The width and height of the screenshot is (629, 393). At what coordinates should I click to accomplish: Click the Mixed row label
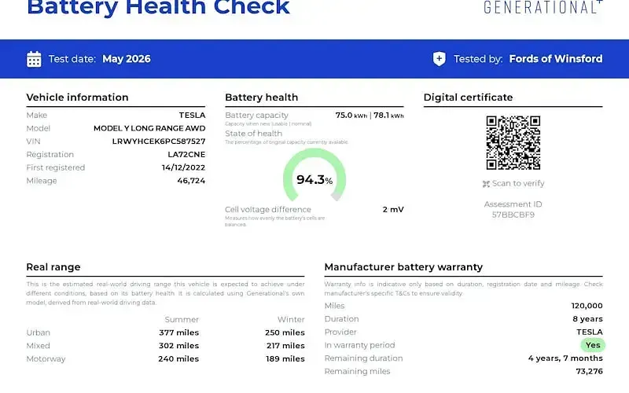click(x=38, y=346)
